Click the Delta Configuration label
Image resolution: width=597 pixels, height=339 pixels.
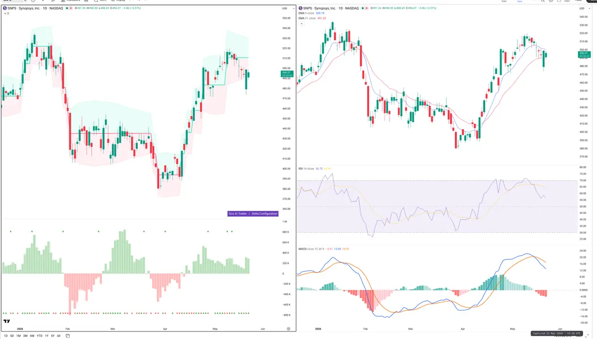[x=264, y=213]
